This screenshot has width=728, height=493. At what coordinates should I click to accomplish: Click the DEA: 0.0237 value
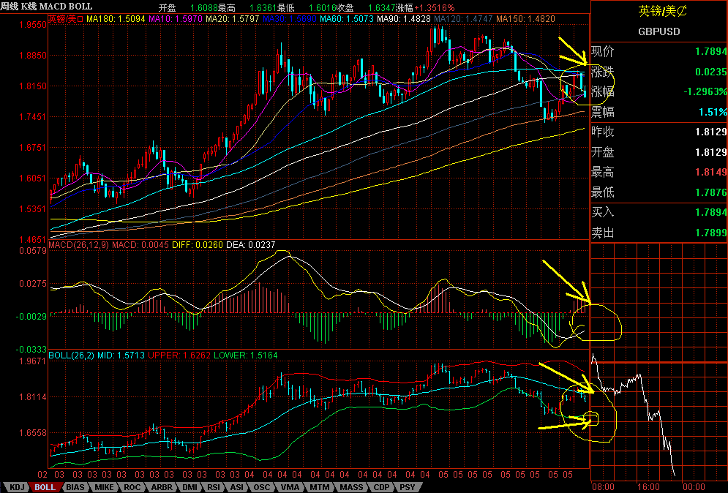[251, 244]
